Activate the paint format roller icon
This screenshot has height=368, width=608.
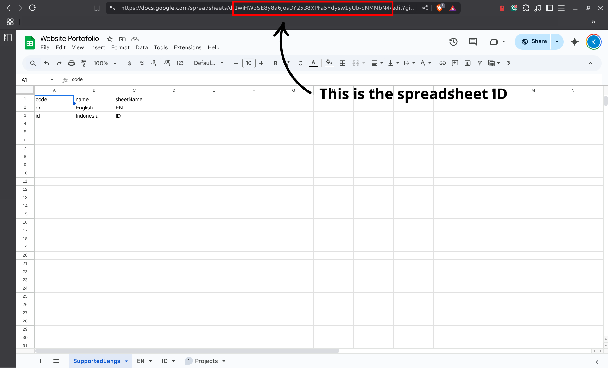tap(84, 63)
